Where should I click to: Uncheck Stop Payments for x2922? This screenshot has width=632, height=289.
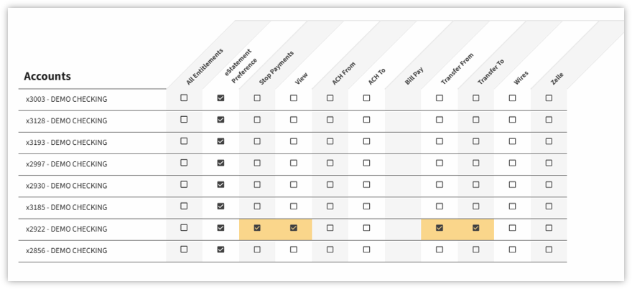coord(257,228)
